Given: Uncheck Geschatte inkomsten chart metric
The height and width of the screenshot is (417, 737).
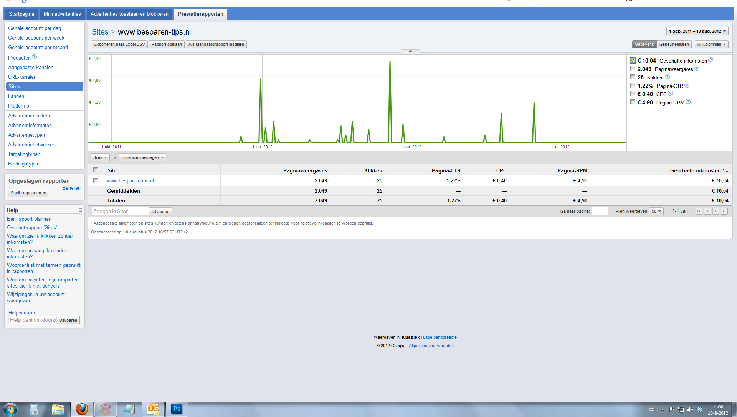Looking at the screenshot, I should point(633,60).
